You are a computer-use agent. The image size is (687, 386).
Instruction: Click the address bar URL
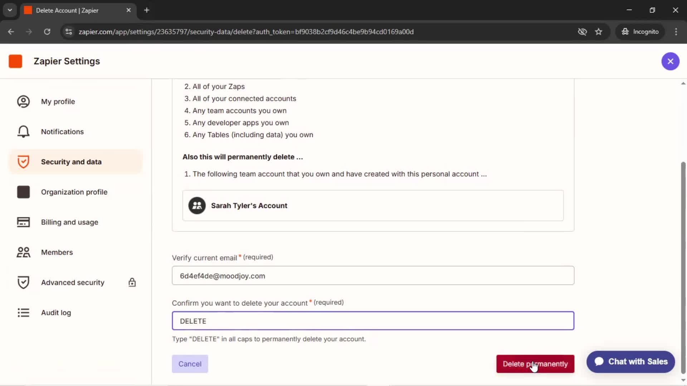pos(246,32)
